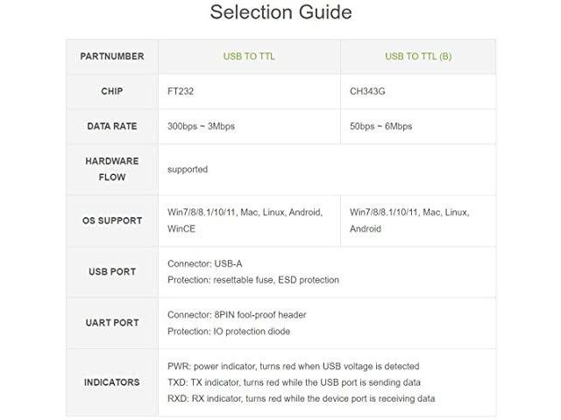Select the Selection Guide title
The image size is (561, 420).
280,12
